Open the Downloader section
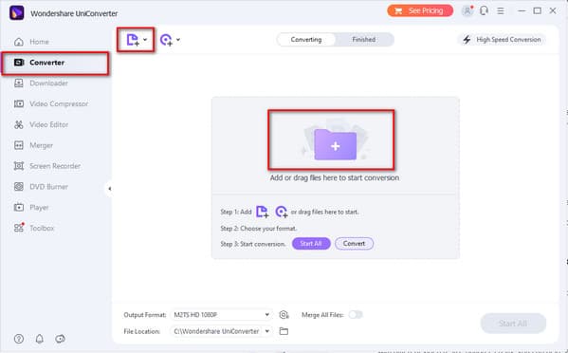 pos(41,84)
